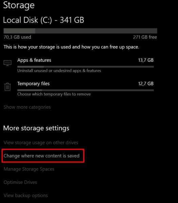Click the 12,7 GB size value
178x203 pixels.
click(146, 84)
